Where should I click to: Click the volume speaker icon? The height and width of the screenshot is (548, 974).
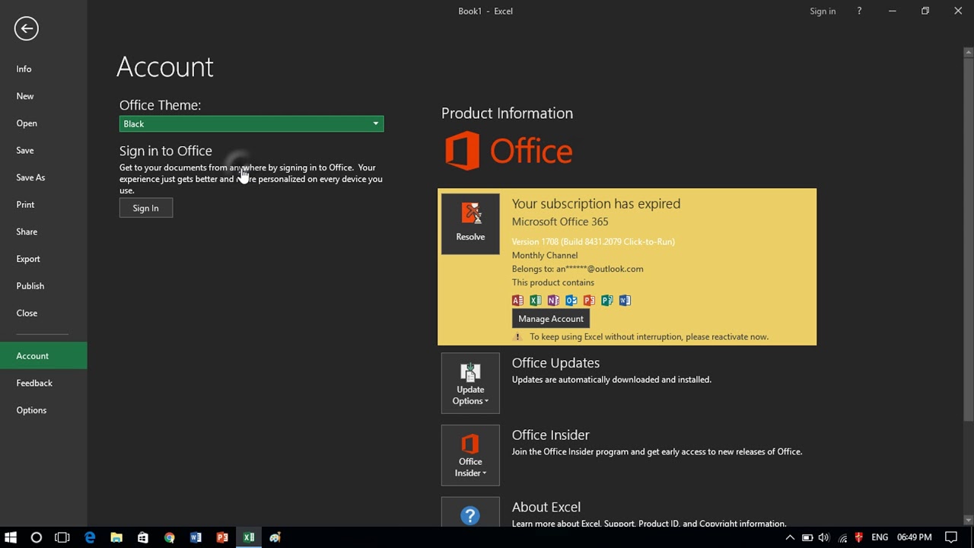click(x=824, y=538)
